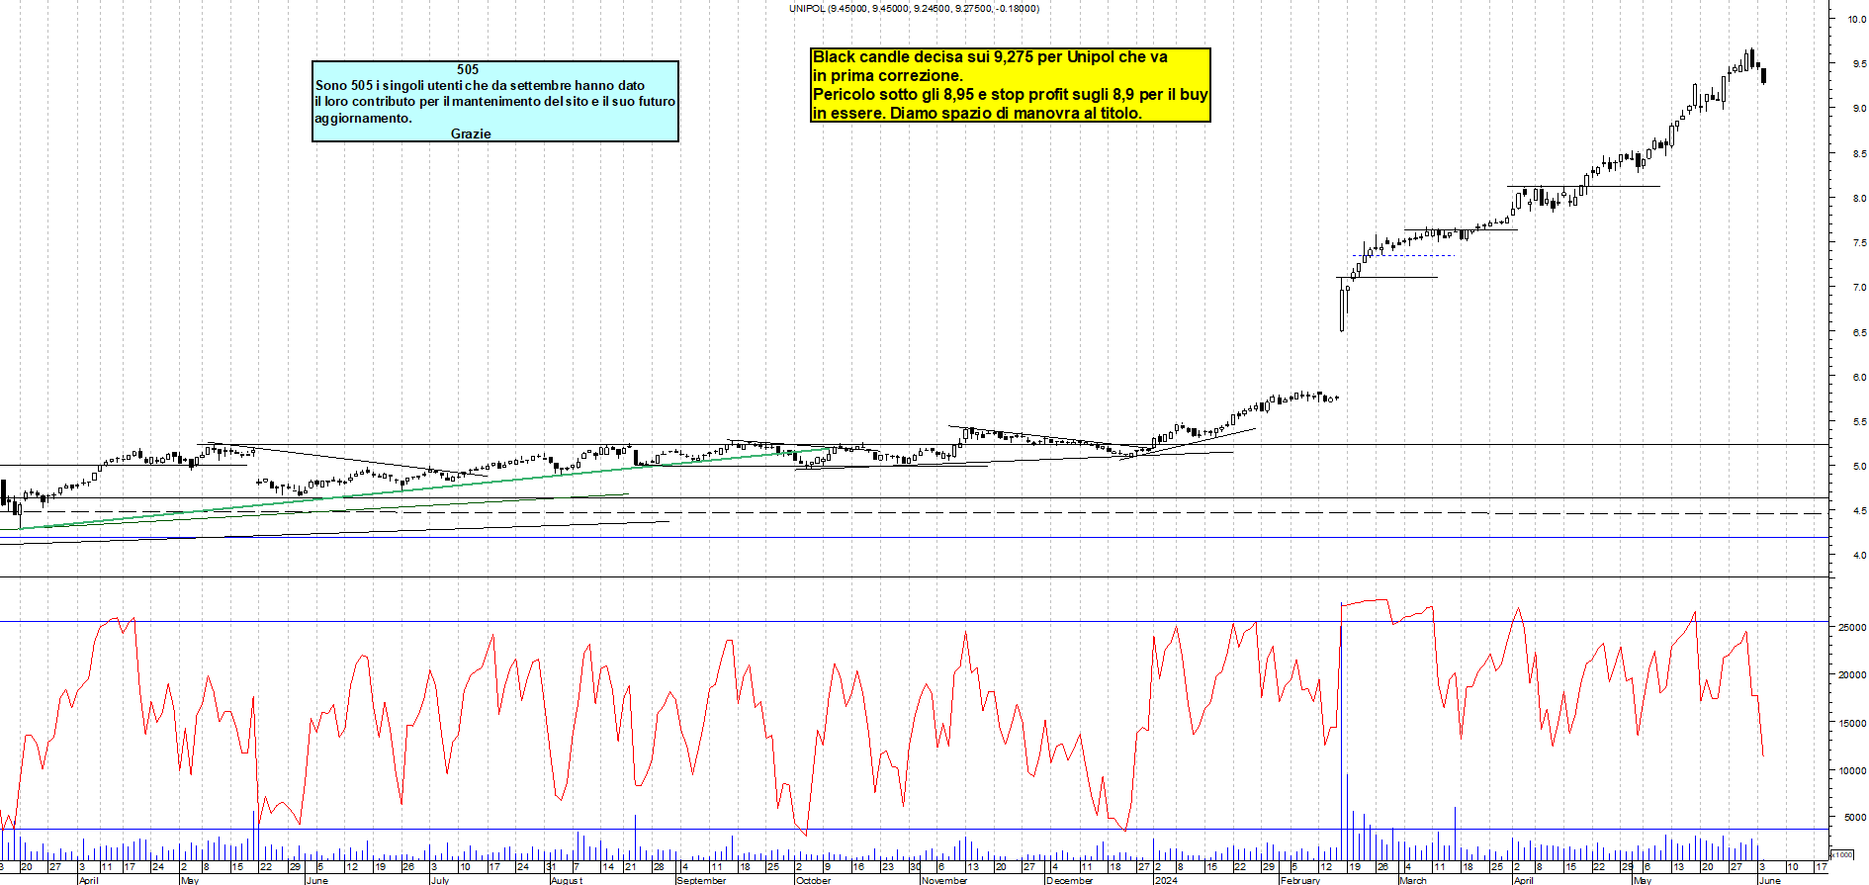Viewport: 1869px width, 885px height.
Task: Click the September month label
Action: click(701, 880)
